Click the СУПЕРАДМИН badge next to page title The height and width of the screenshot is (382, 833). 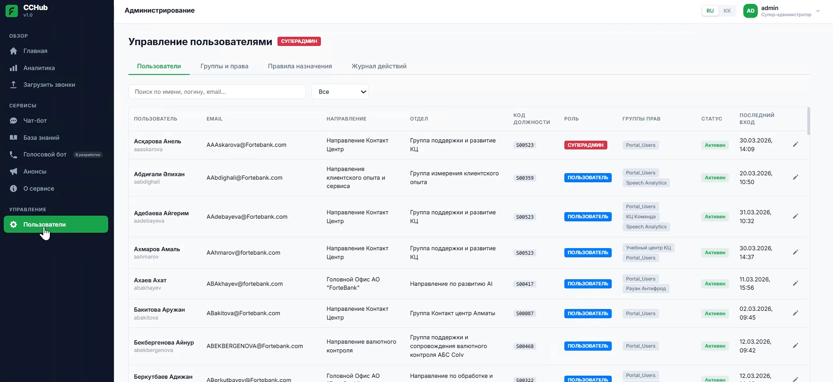click(299, 41)
